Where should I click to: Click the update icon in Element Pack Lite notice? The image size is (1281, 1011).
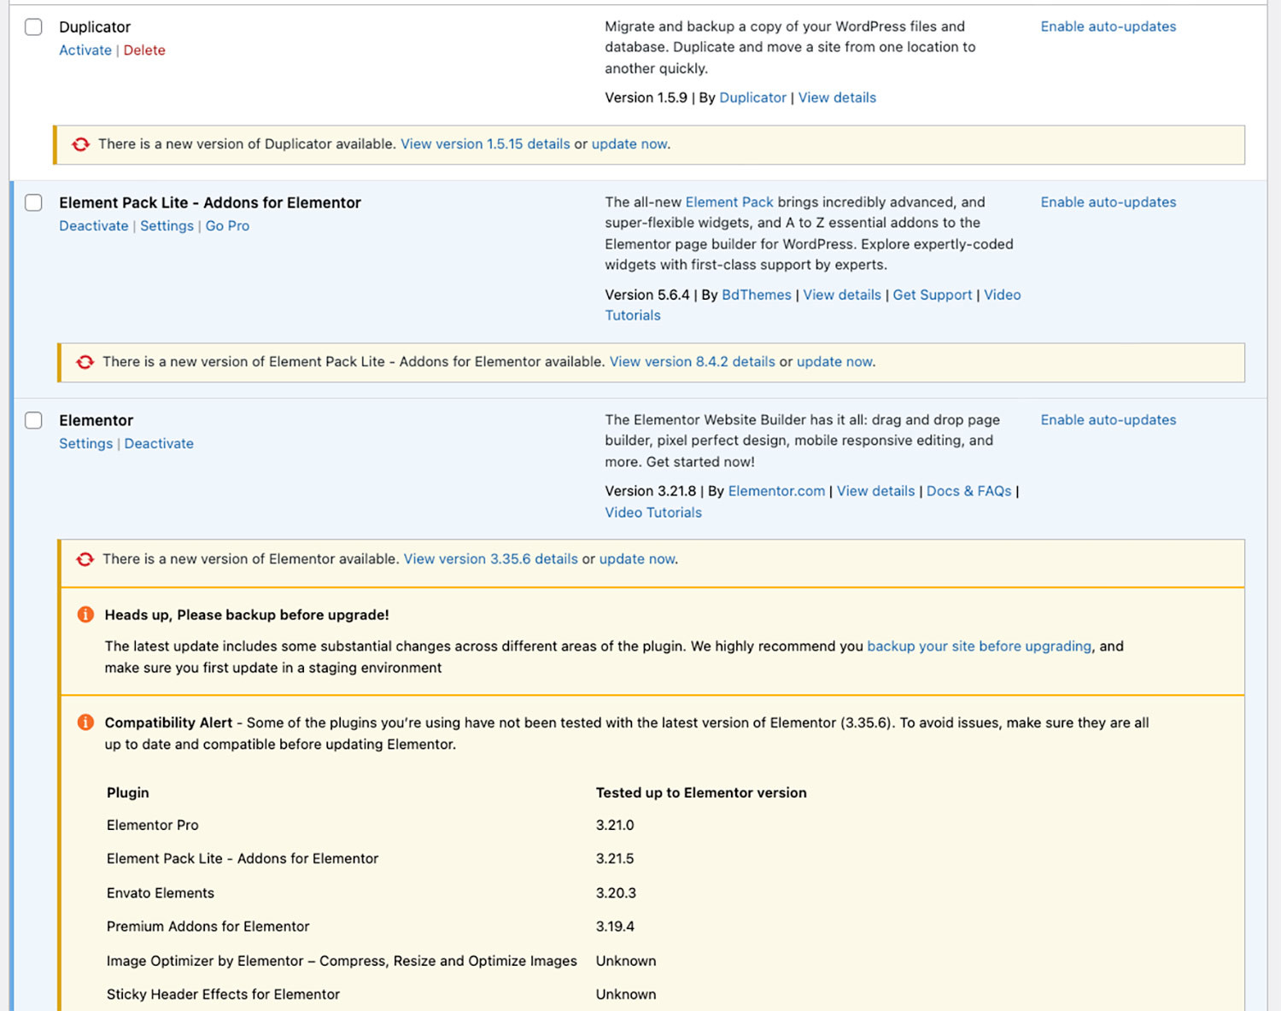(x=85, y=362)
